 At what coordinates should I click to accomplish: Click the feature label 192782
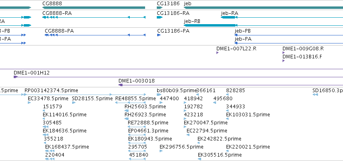193,107
